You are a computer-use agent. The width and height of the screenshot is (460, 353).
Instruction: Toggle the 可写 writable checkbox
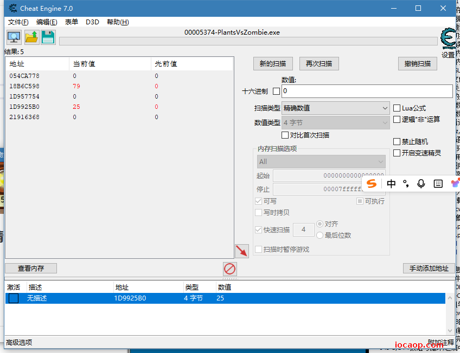258,201
